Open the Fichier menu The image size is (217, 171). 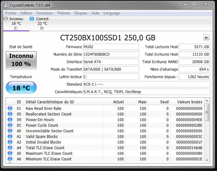(11, 13)
